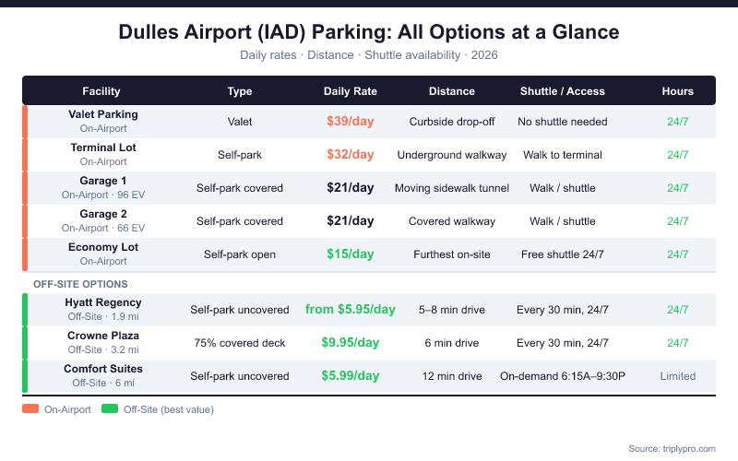
Task: Click the green Off-Site legend swatch
Action: tap(111, 409)
